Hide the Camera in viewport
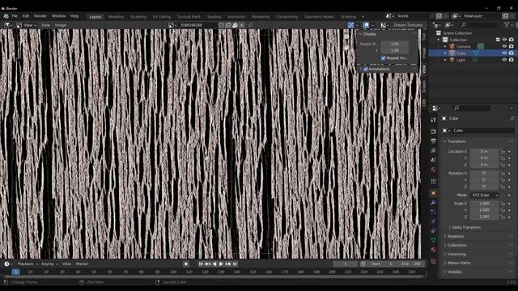This screenshot has width=518, height=291. pos(504,47)
